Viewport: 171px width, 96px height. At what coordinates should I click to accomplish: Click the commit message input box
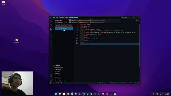pyautogui.click(x=64, y=25)
